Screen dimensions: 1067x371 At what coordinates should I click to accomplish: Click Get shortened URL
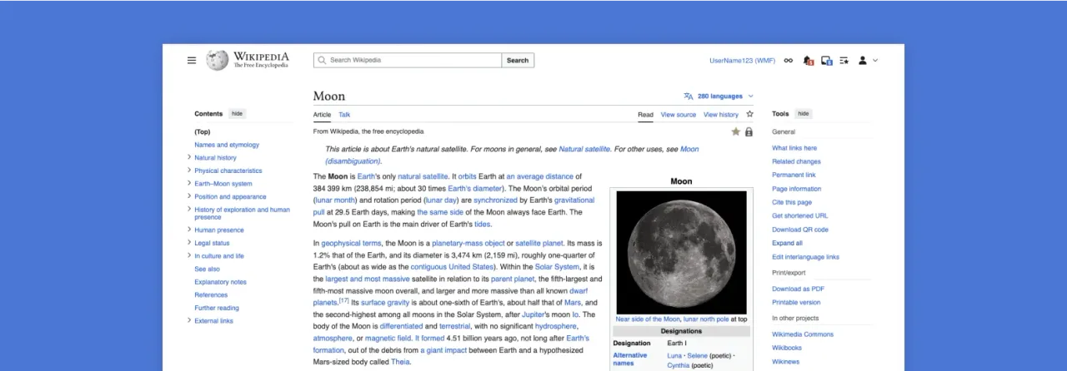coord(799,215)
